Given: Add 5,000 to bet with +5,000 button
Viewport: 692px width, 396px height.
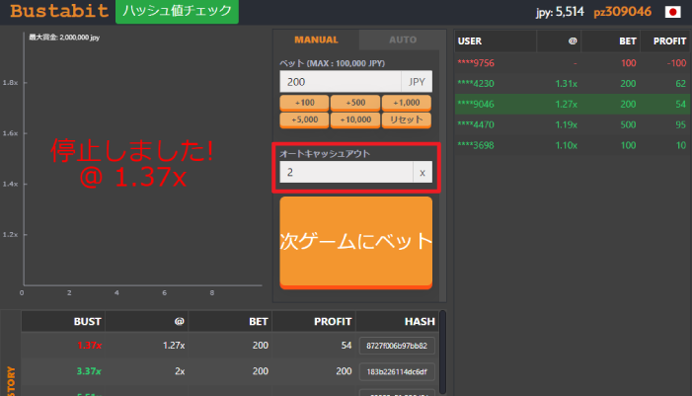Looking at the screenshot, I should (304, 120).
